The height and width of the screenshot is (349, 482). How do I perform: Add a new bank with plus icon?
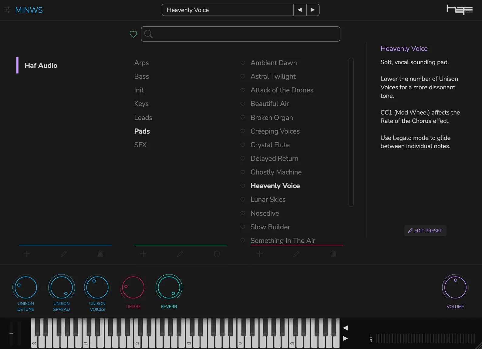pos(27,254)
